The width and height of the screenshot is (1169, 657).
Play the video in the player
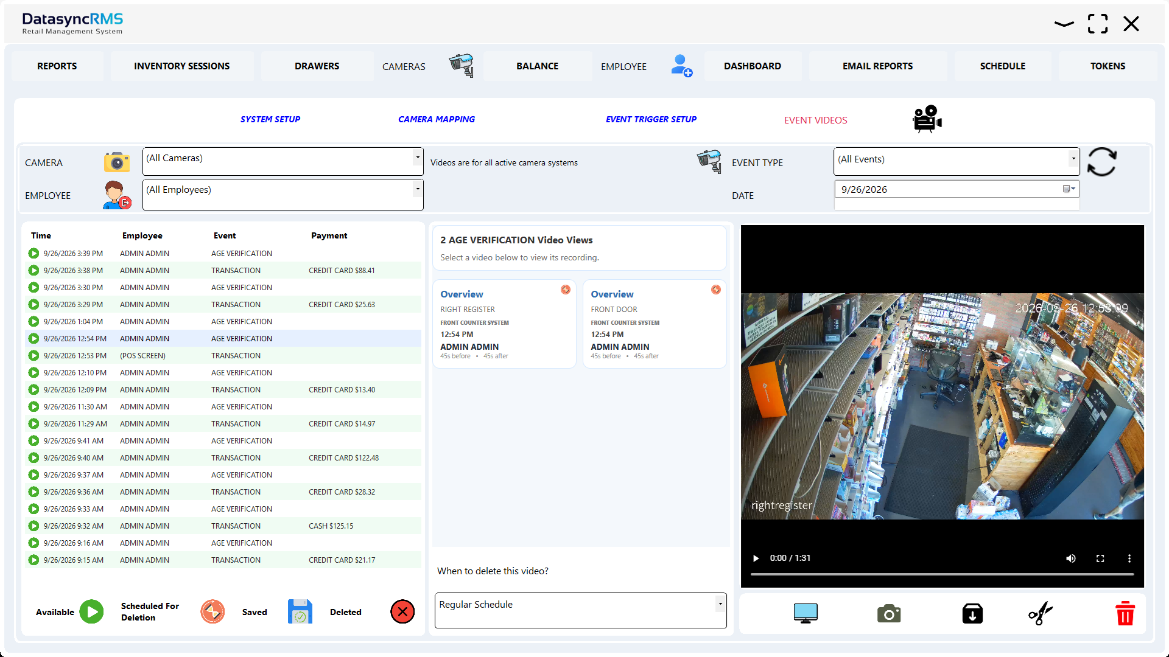click(x=756, y=558)
